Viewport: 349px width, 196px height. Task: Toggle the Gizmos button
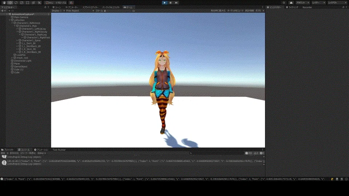click(x=258, y=11)
